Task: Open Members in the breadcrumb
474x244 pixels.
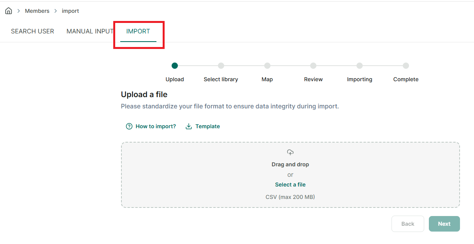Action: 37,11
